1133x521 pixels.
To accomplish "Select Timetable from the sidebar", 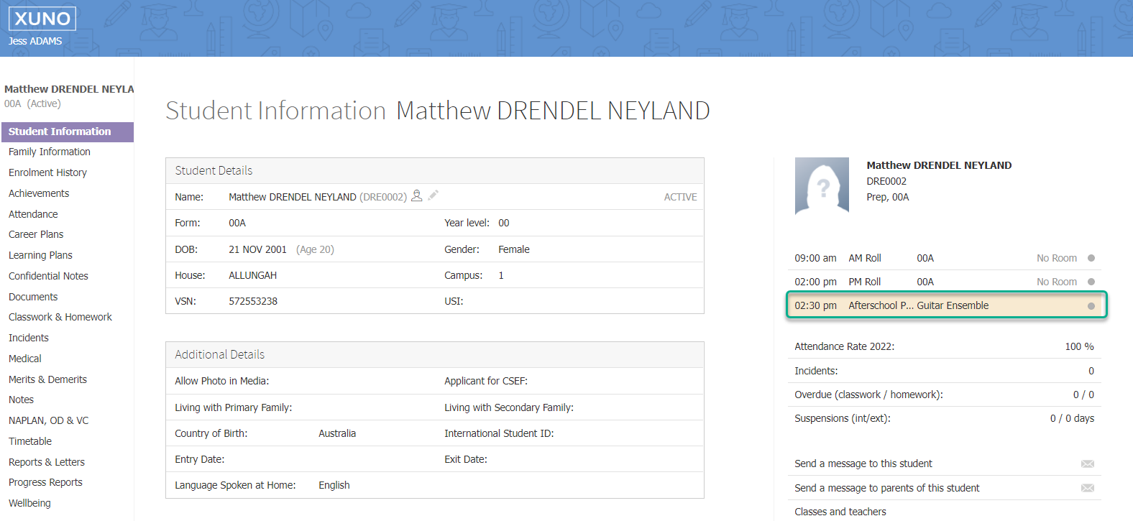I will [x=30, y=441].
